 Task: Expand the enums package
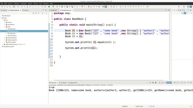5,22
